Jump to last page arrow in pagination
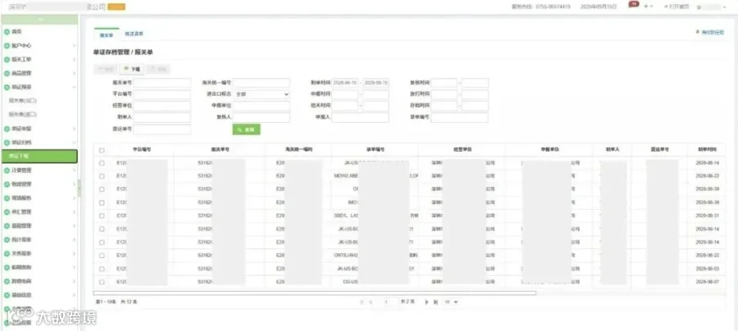This screenshot has width=738, height=331. coord(435,302)
